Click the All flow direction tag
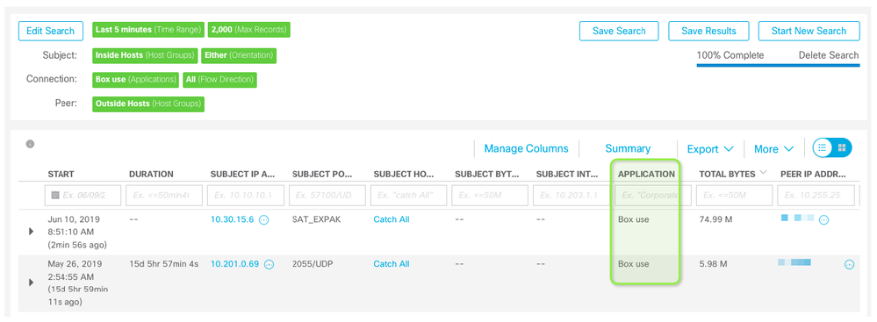 click(x=219, y=79)
